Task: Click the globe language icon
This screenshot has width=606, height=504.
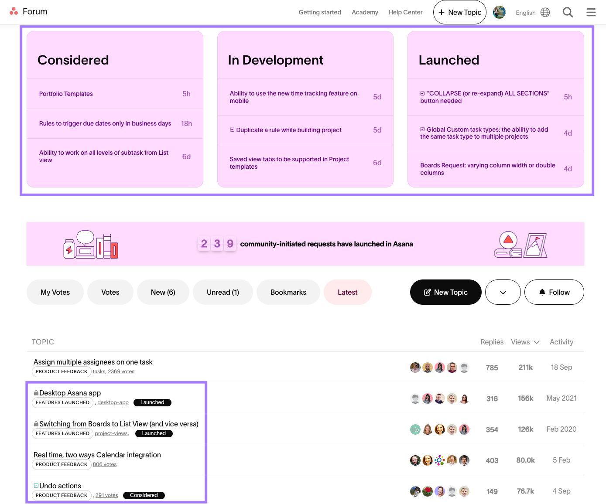Action: [x=545, y=12]
